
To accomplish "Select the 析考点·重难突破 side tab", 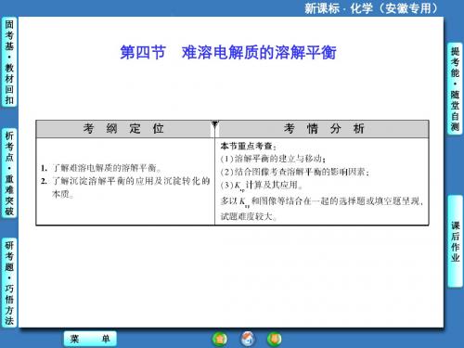I will 9,174.
